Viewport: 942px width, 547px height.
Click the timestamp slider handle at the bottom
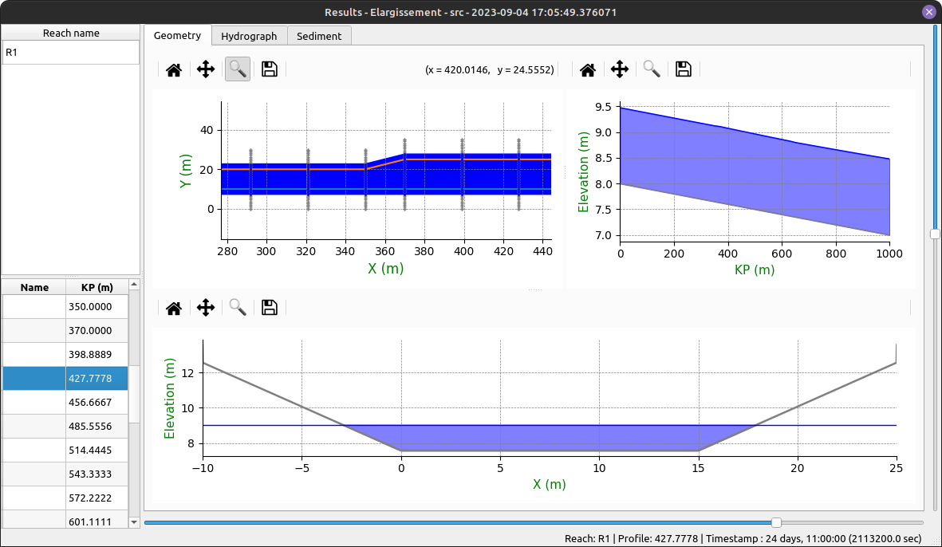click(x=776, y=522)
